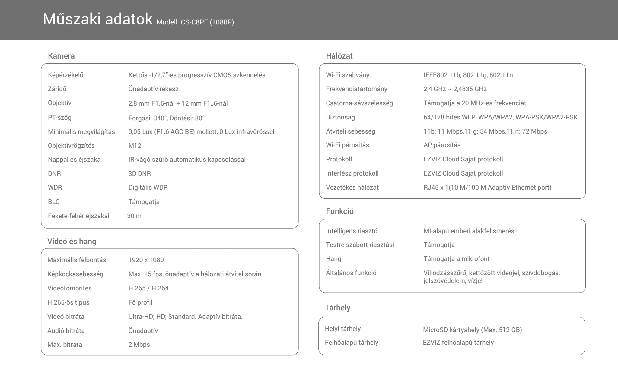Select the "2 Mbps" max bitrate value
The height and width of the screenshot is (386, 618).
coord(139,345)
